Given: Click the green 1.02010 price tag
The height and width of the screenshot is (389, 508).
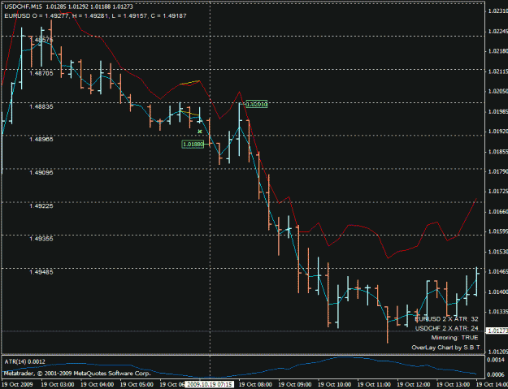Looking at the screenshot, I should point(257,104).
